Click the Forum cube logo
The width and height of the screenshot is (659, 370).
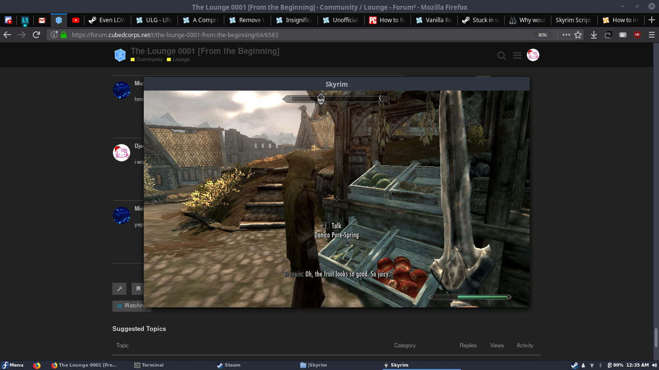coord(120,55)
